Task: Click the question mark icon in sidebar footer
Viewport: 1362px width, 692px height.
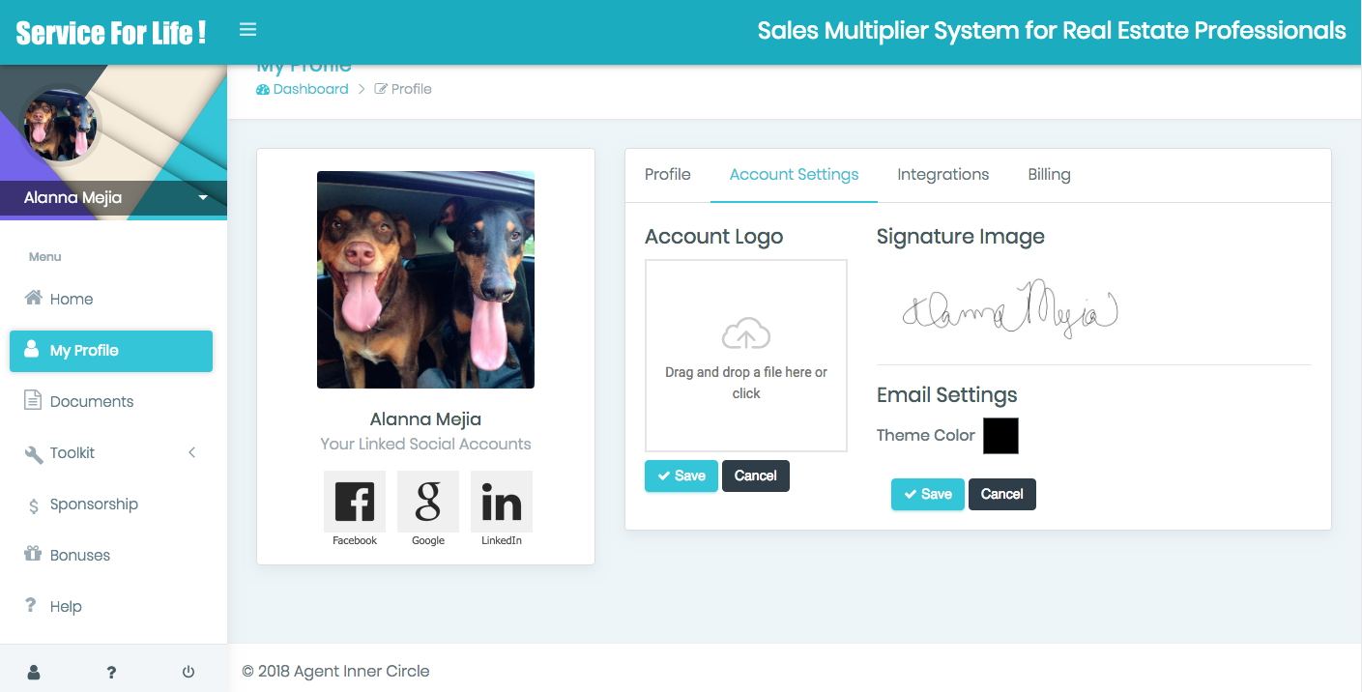Action: [111, 672]
